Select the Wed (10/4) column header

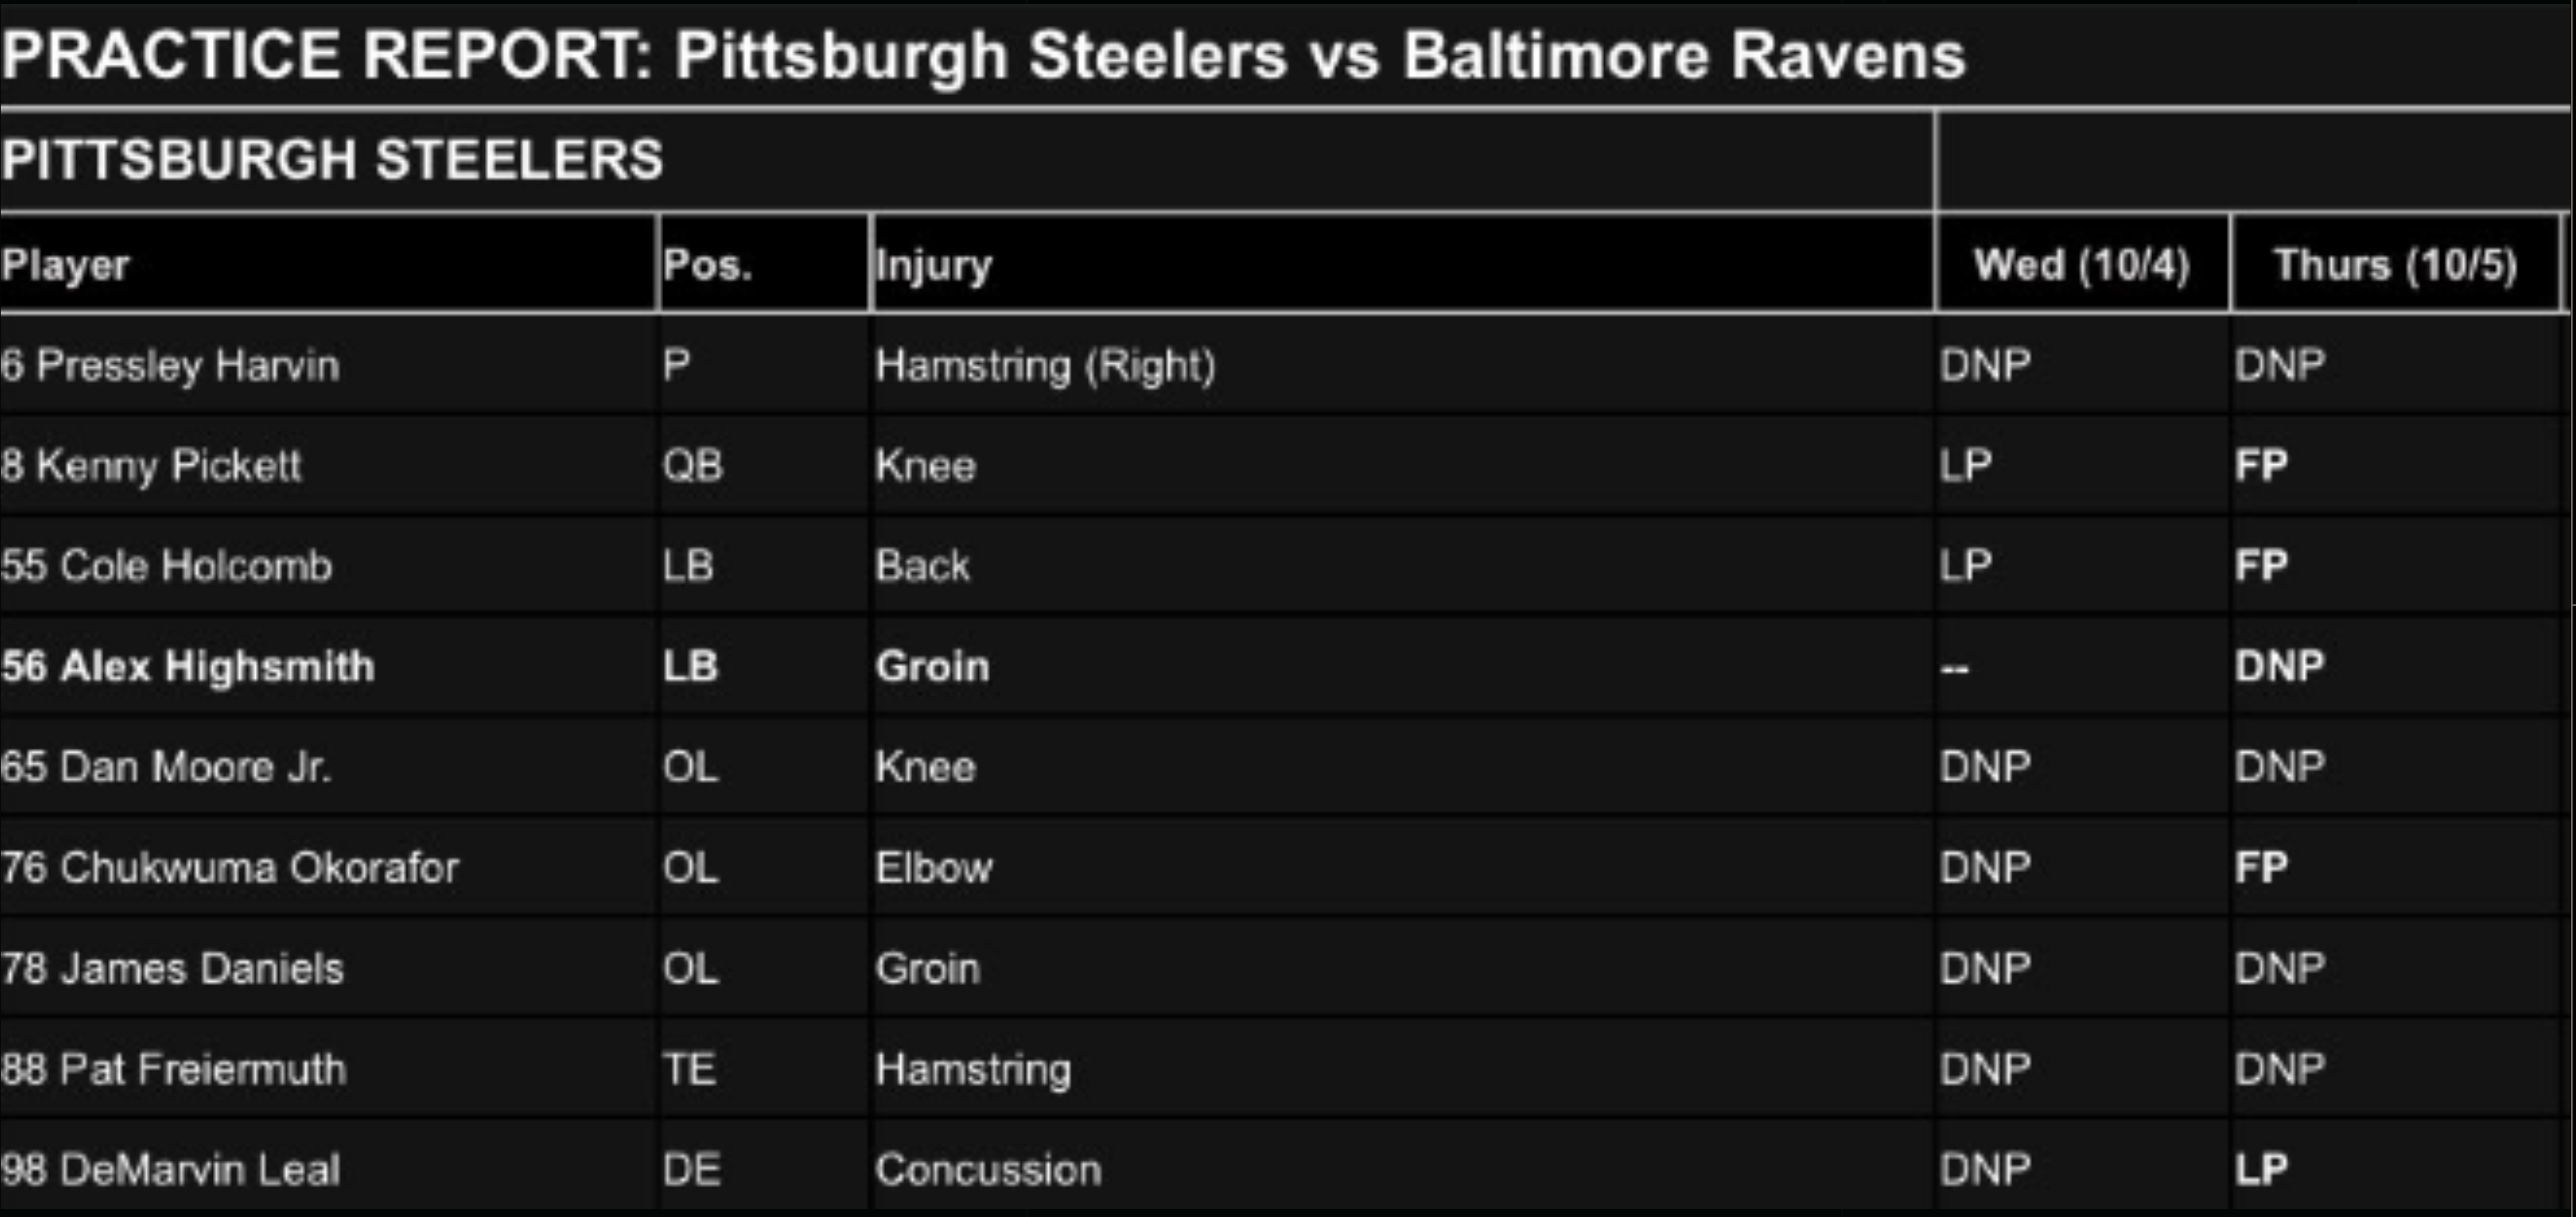pos(2081,266)
